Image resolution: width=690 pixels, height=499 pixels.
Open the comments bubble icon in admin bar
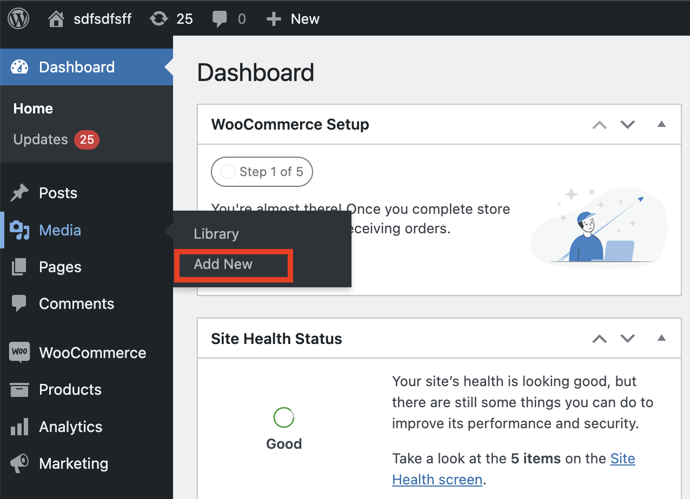click(x=220, y=19)
